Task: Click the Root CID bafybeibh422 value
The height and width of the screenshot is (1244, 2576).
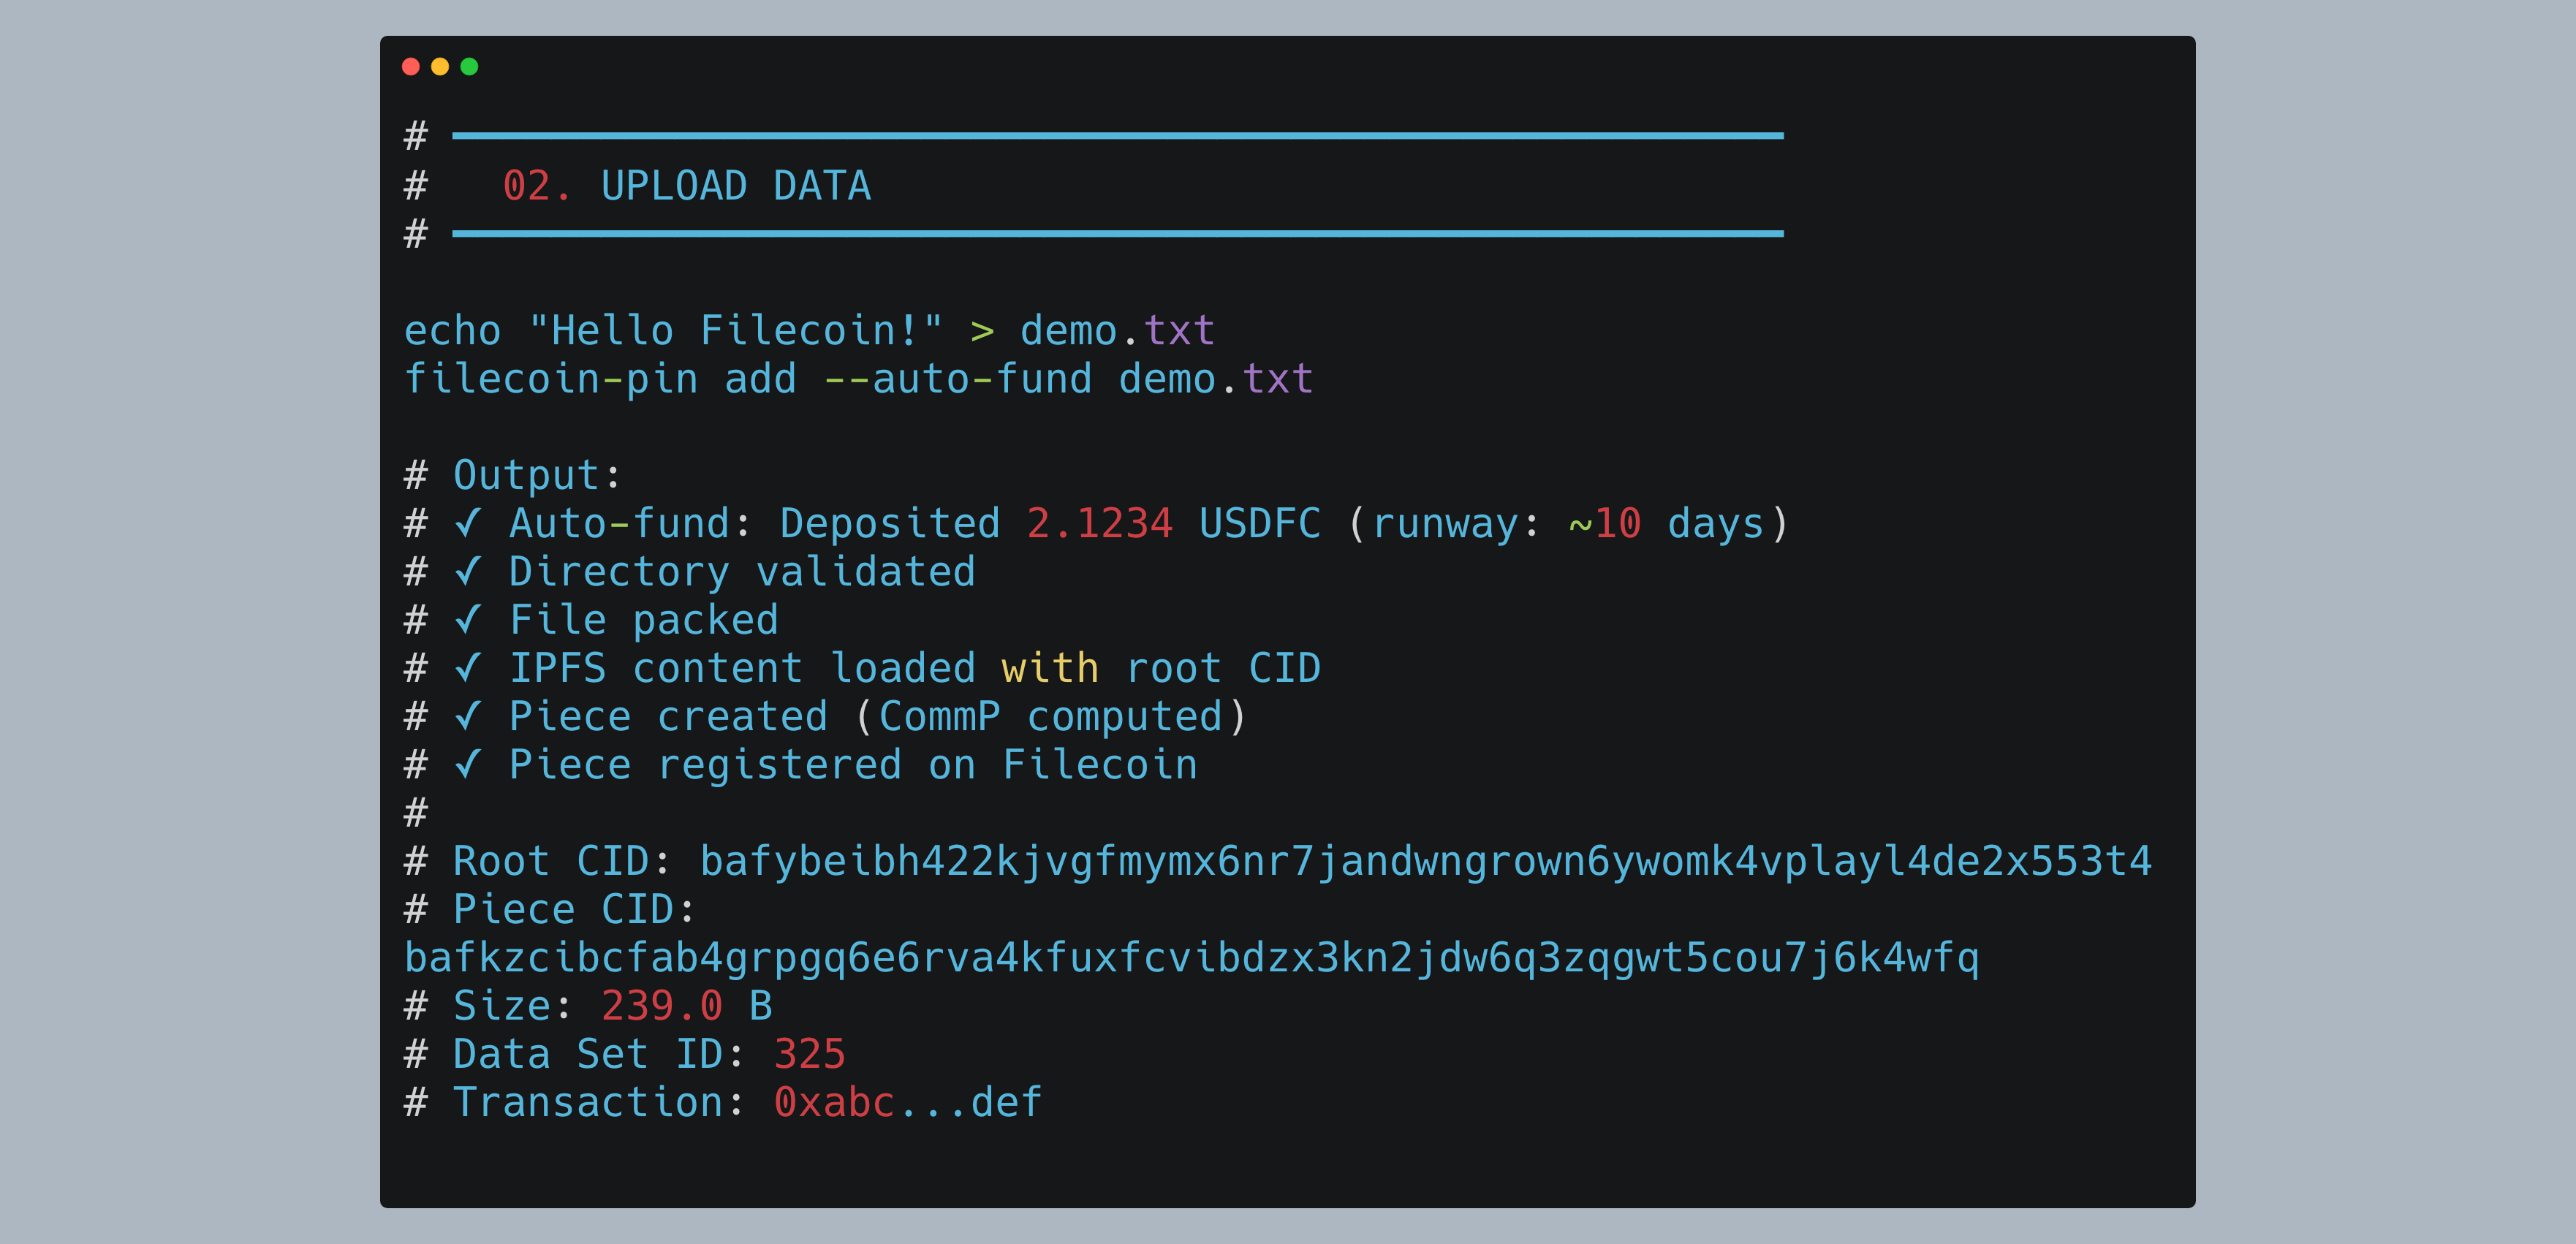Action: pos(1425,861)
